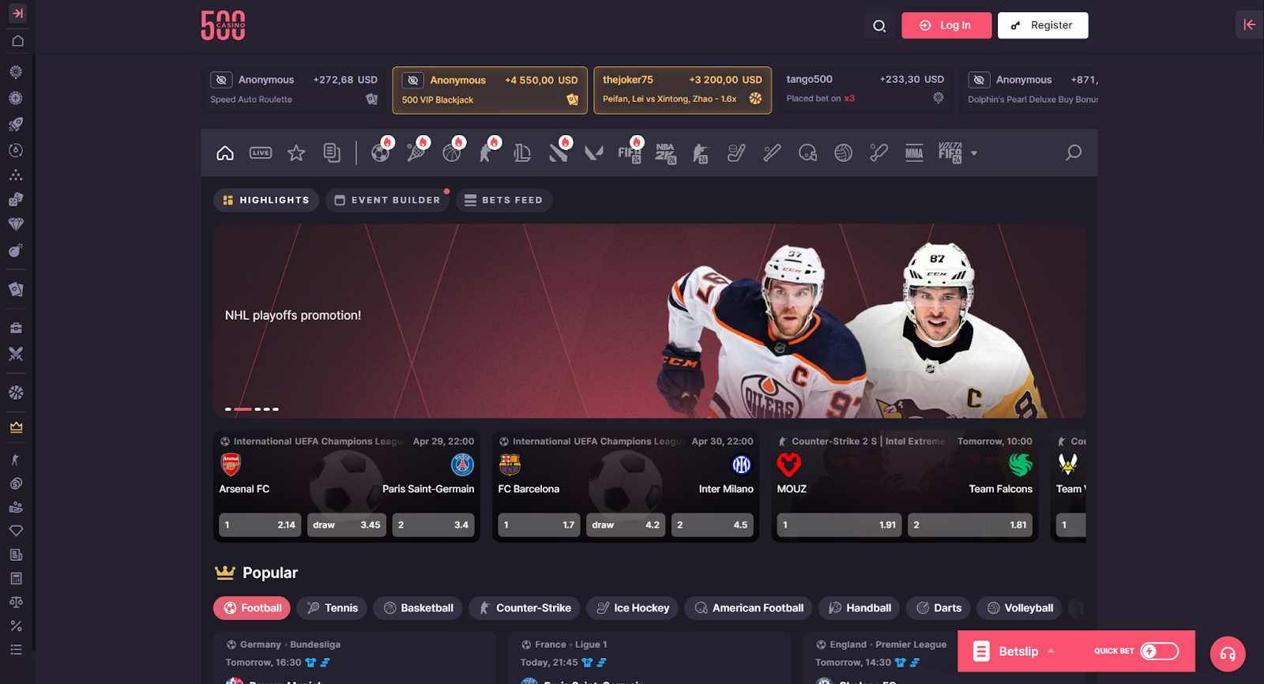The width and height of the screenshot is (1264, 684).
Task: Select League of Legends icon in toolbar
Action: click(x=522, y=153)
